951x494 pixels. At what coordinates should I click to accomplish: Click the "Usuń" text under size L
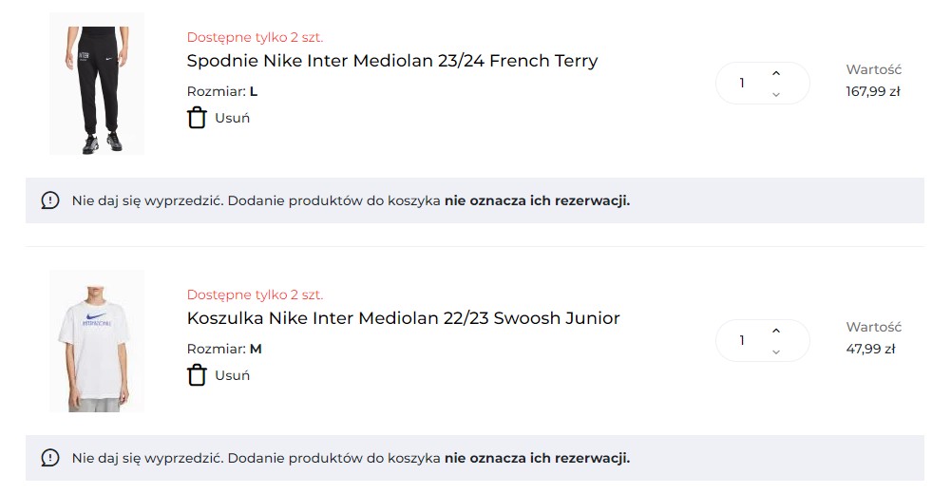(233, 118)
